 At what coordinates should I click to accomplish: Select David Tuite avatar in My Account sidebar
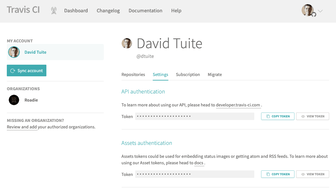click(x=14, y=52)
